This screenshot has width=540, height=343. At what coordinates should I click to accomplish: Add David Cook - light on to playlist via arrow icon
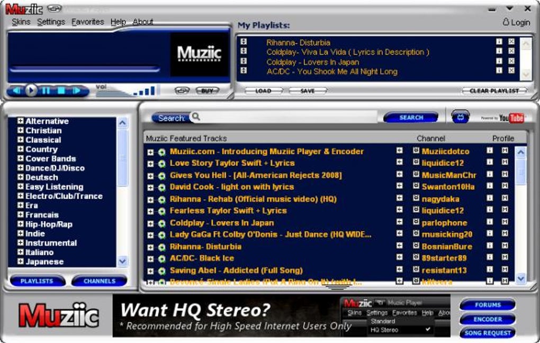tap(400, 186)
